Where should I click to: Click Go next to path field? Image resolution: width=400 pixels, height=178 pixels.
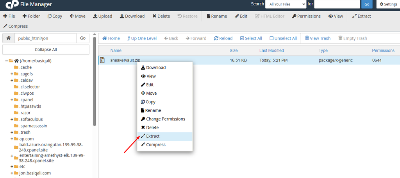point(83,38)
